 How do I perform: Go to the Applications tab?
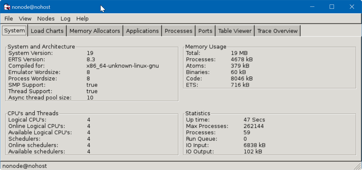142,31
